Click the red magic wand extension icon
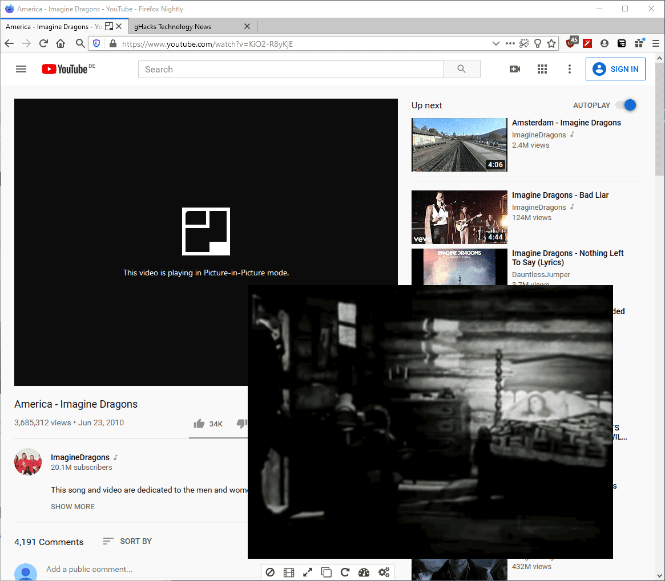665x581 pixels. click(x=587, y=43)
